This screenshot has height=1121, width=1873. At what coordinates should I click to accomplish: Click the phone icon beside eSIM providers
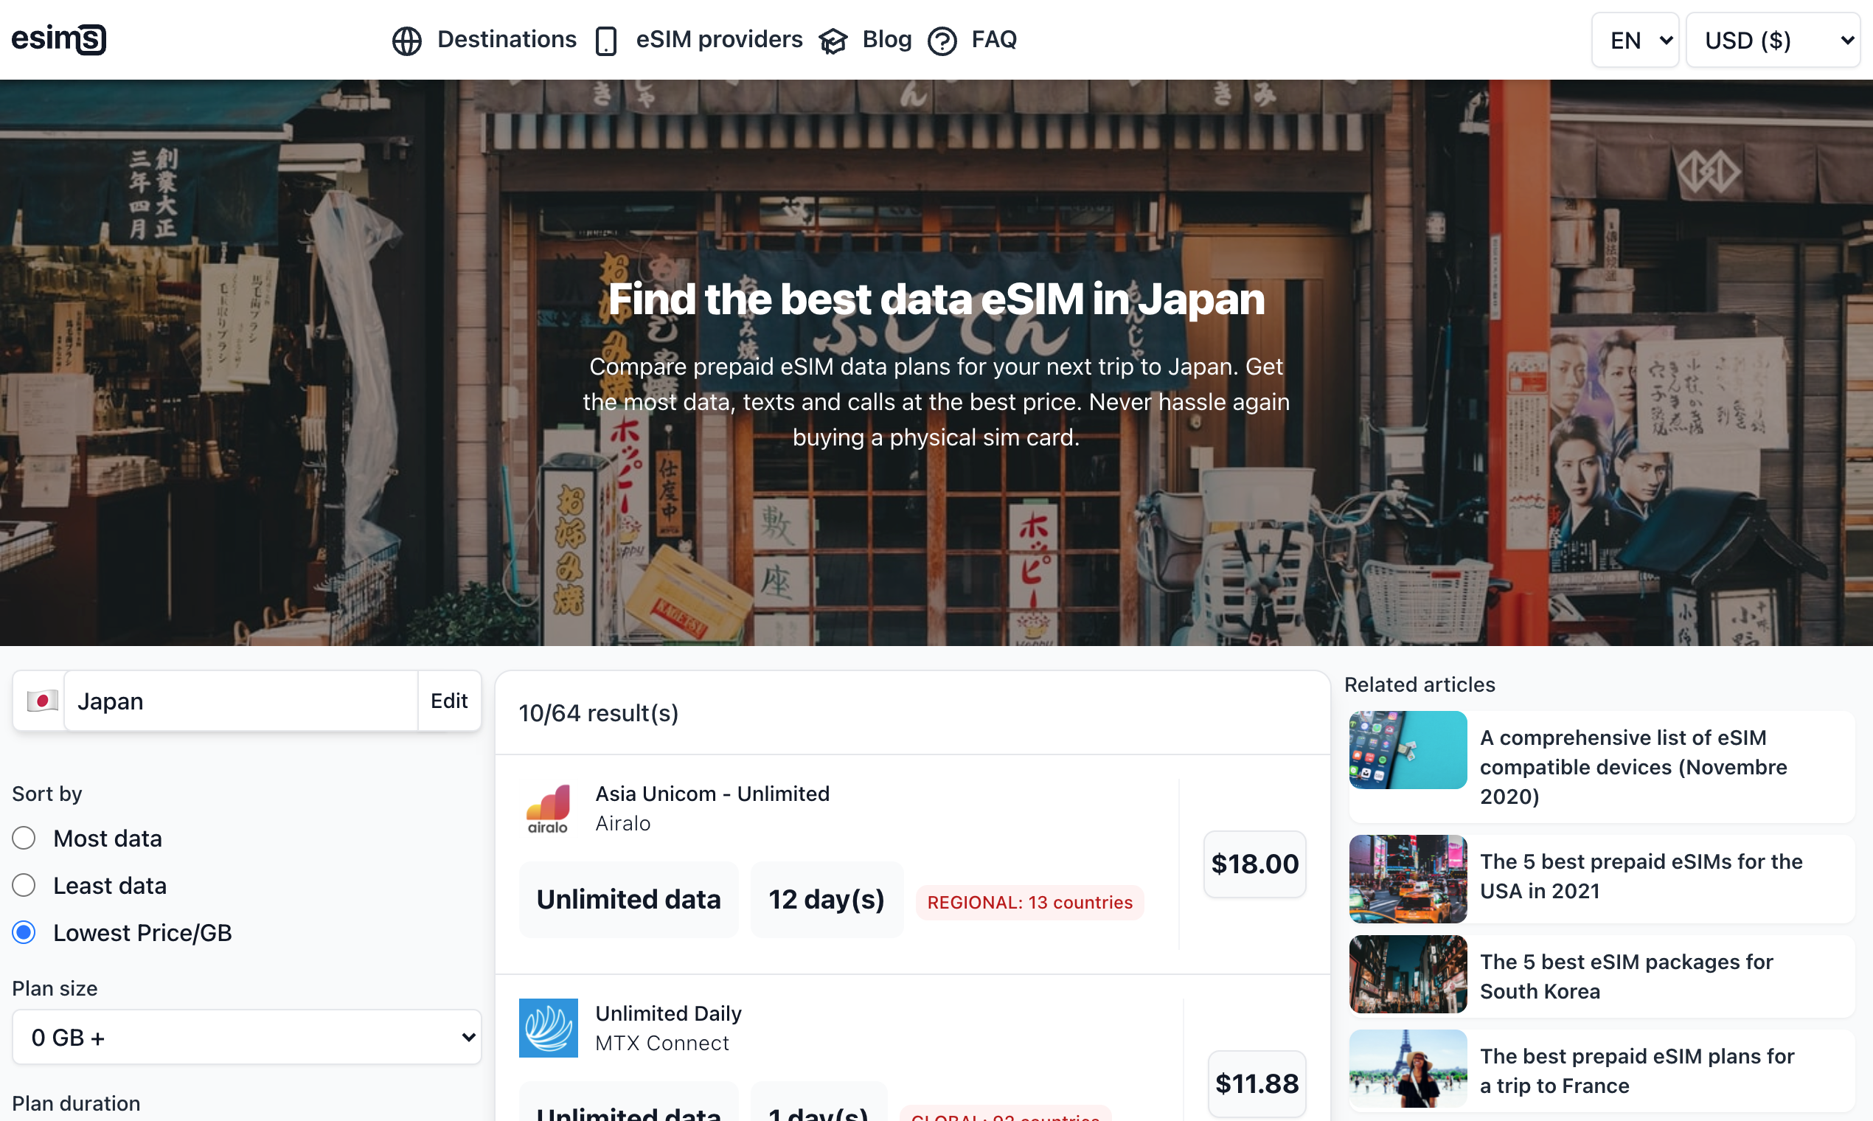[605, 41]
